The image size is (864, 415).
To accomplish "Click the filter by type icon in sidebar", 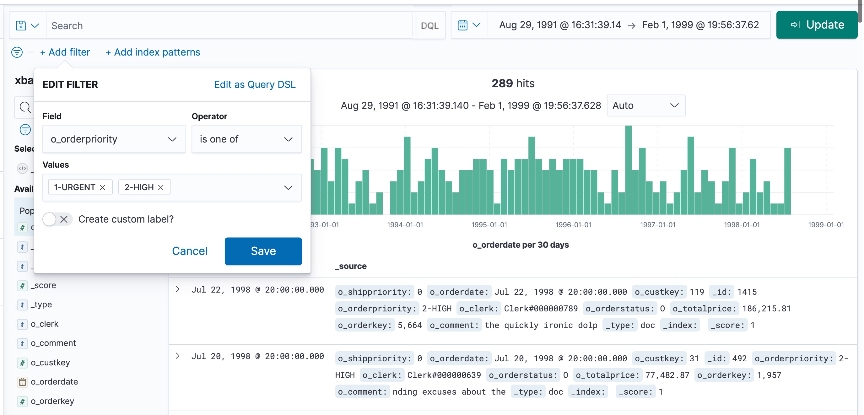I will (25, 130).
